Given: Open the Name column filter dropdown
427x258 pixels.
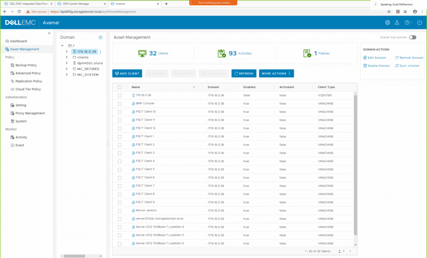Looking at the screenshot, I should [x=194, y=88].
